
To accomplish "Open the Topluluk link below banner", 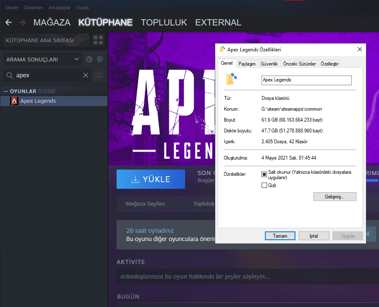I will click(204, 203).
